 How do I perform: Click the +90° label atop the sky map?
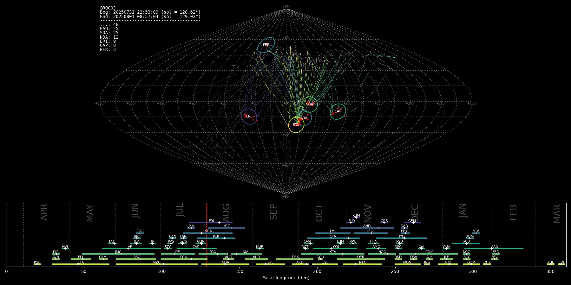[286, 7]
